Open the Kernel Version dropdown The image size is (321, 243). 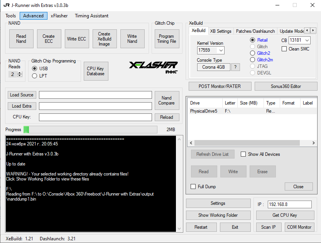point(221,51)
